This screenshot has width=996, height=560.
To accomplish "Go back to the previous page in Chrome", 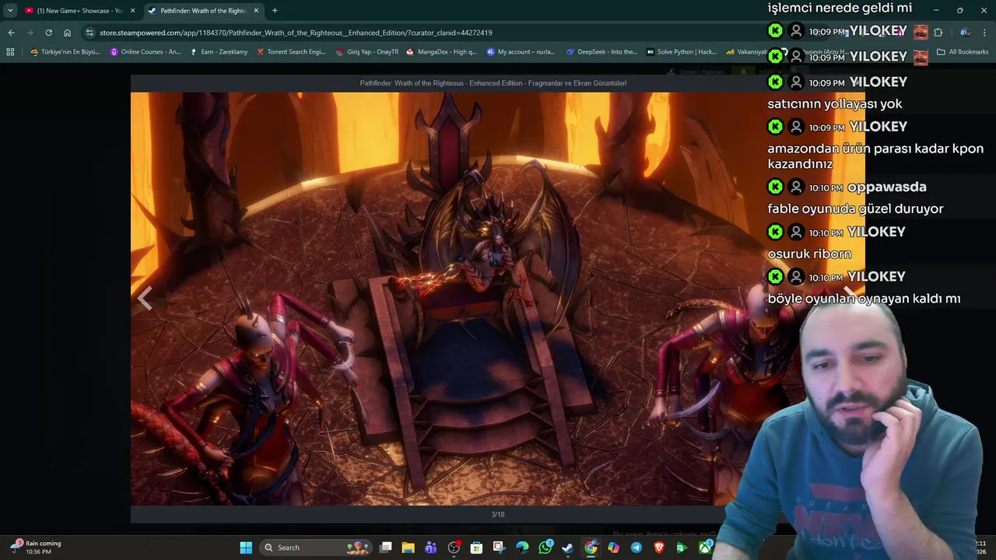I will [x=11, y=33].
